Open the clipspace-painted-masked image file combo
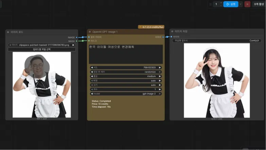 click(42, 45)
